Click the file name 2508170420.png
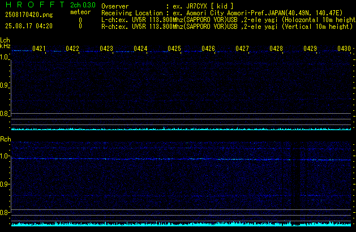The height and width of the screenshot is (232, 356). click(x=29, y=15)
